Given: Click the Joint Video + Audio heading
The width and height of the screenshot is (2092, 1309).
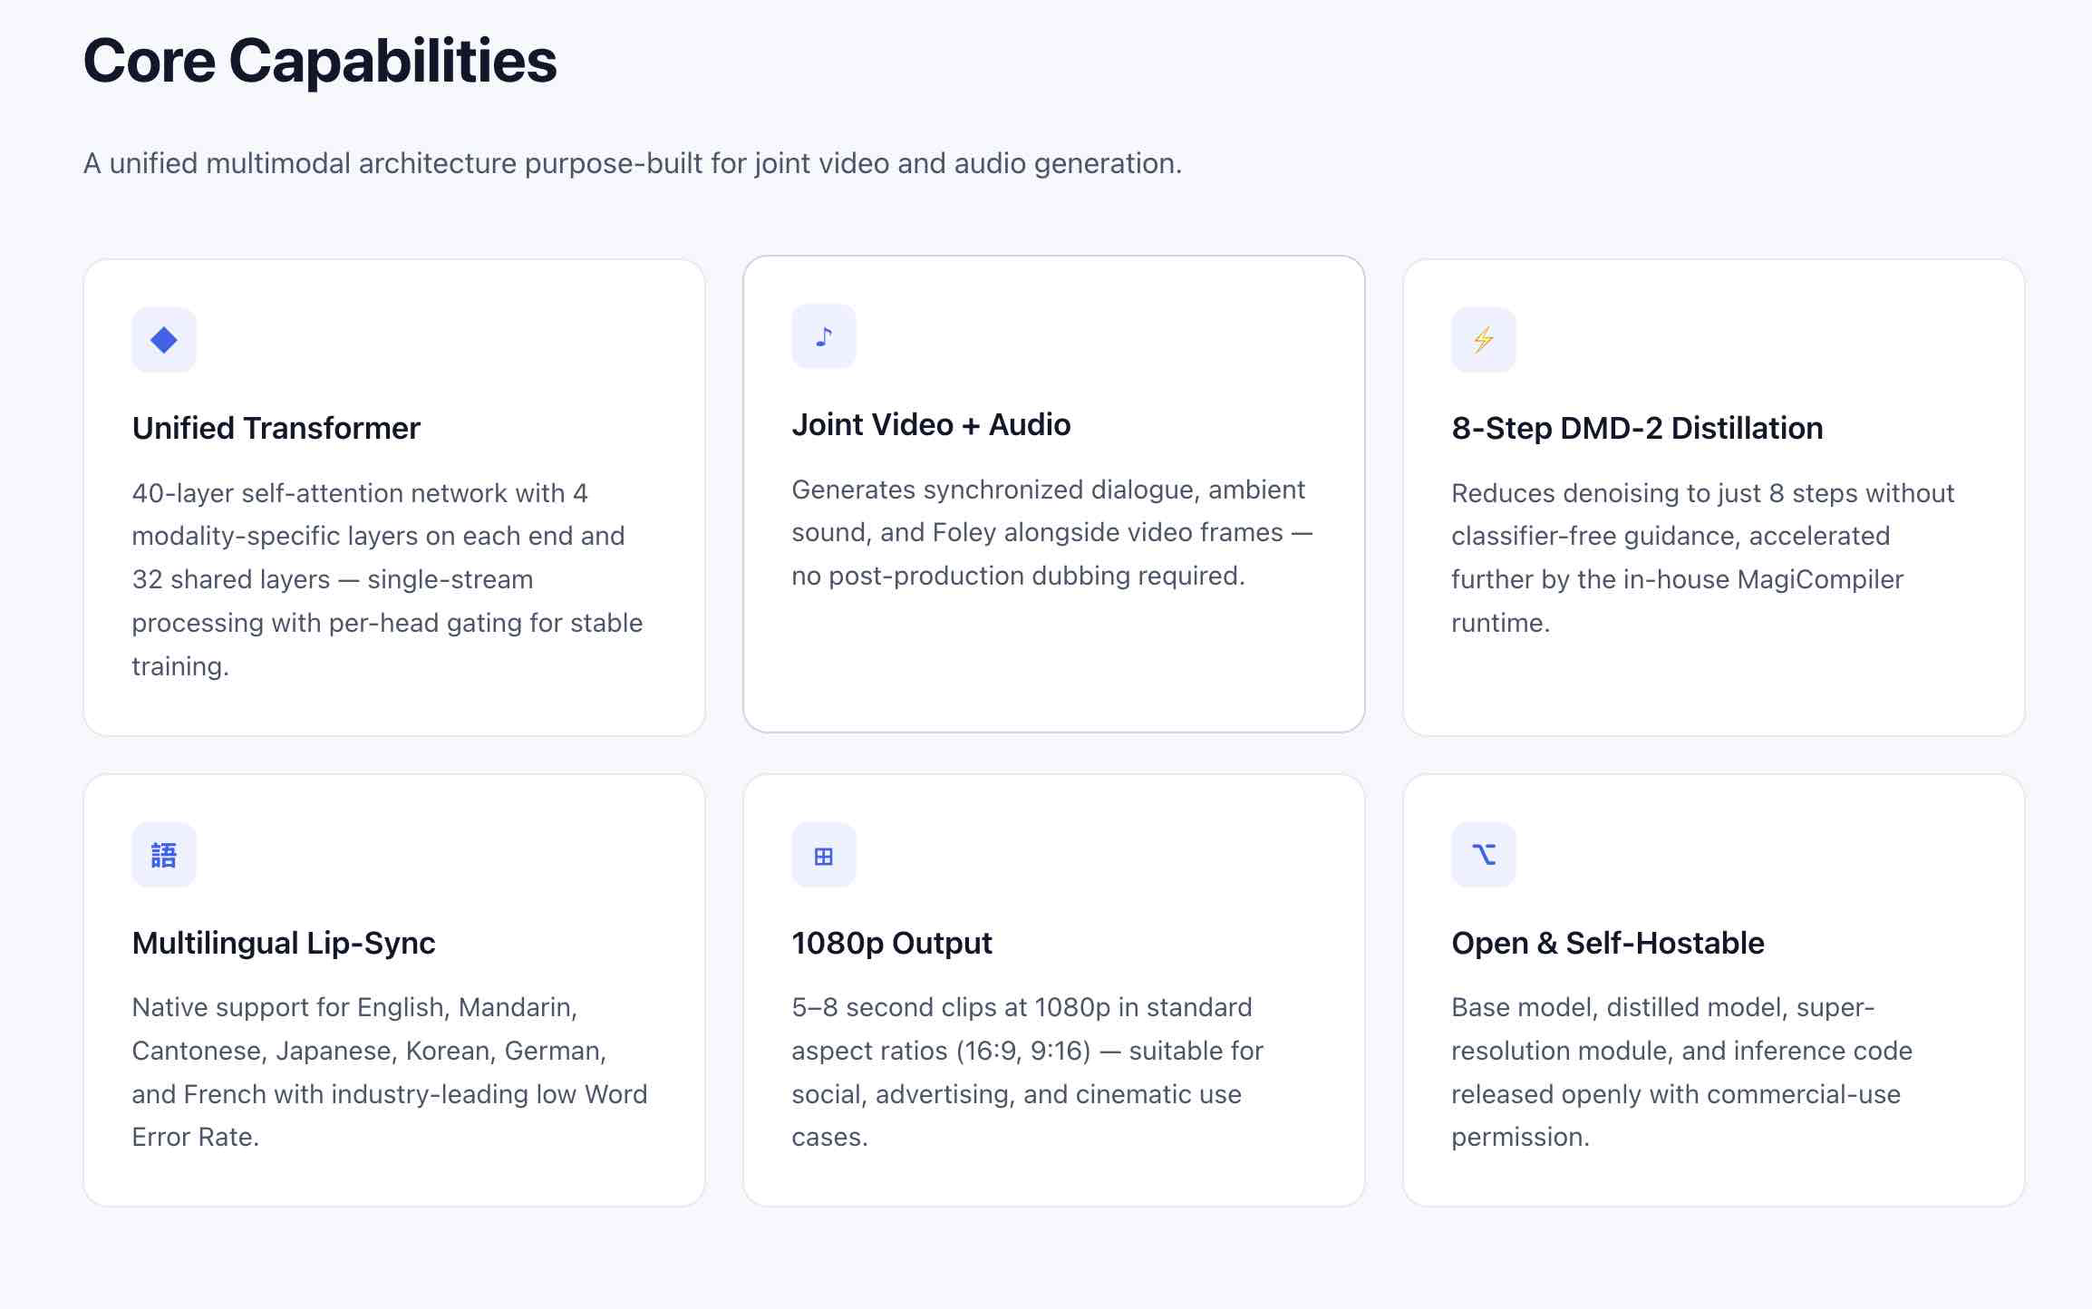Looking at the screenshot, I should tap(930, 424).
